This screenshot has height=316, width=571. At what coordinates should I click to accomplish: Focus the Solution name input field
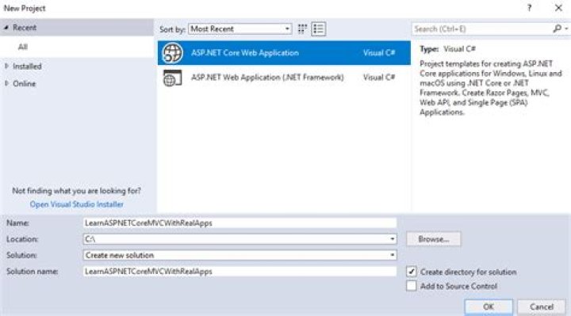(x=240, y=272)
